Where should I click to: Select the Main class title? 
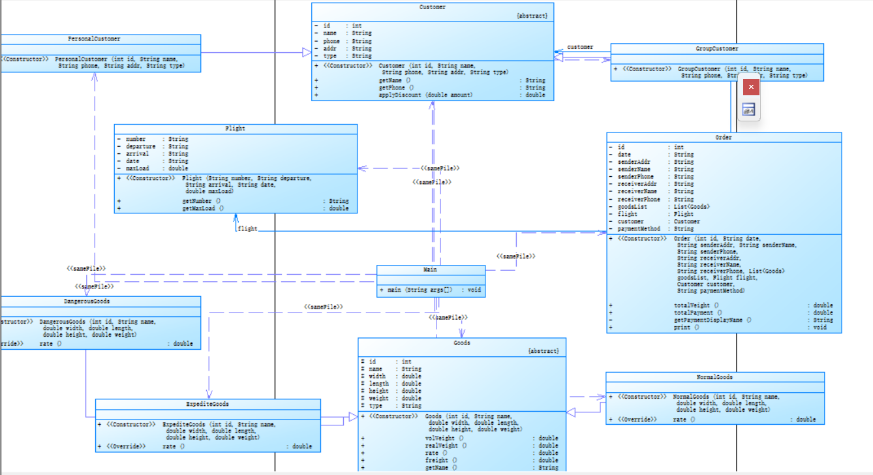coord(431,269)
